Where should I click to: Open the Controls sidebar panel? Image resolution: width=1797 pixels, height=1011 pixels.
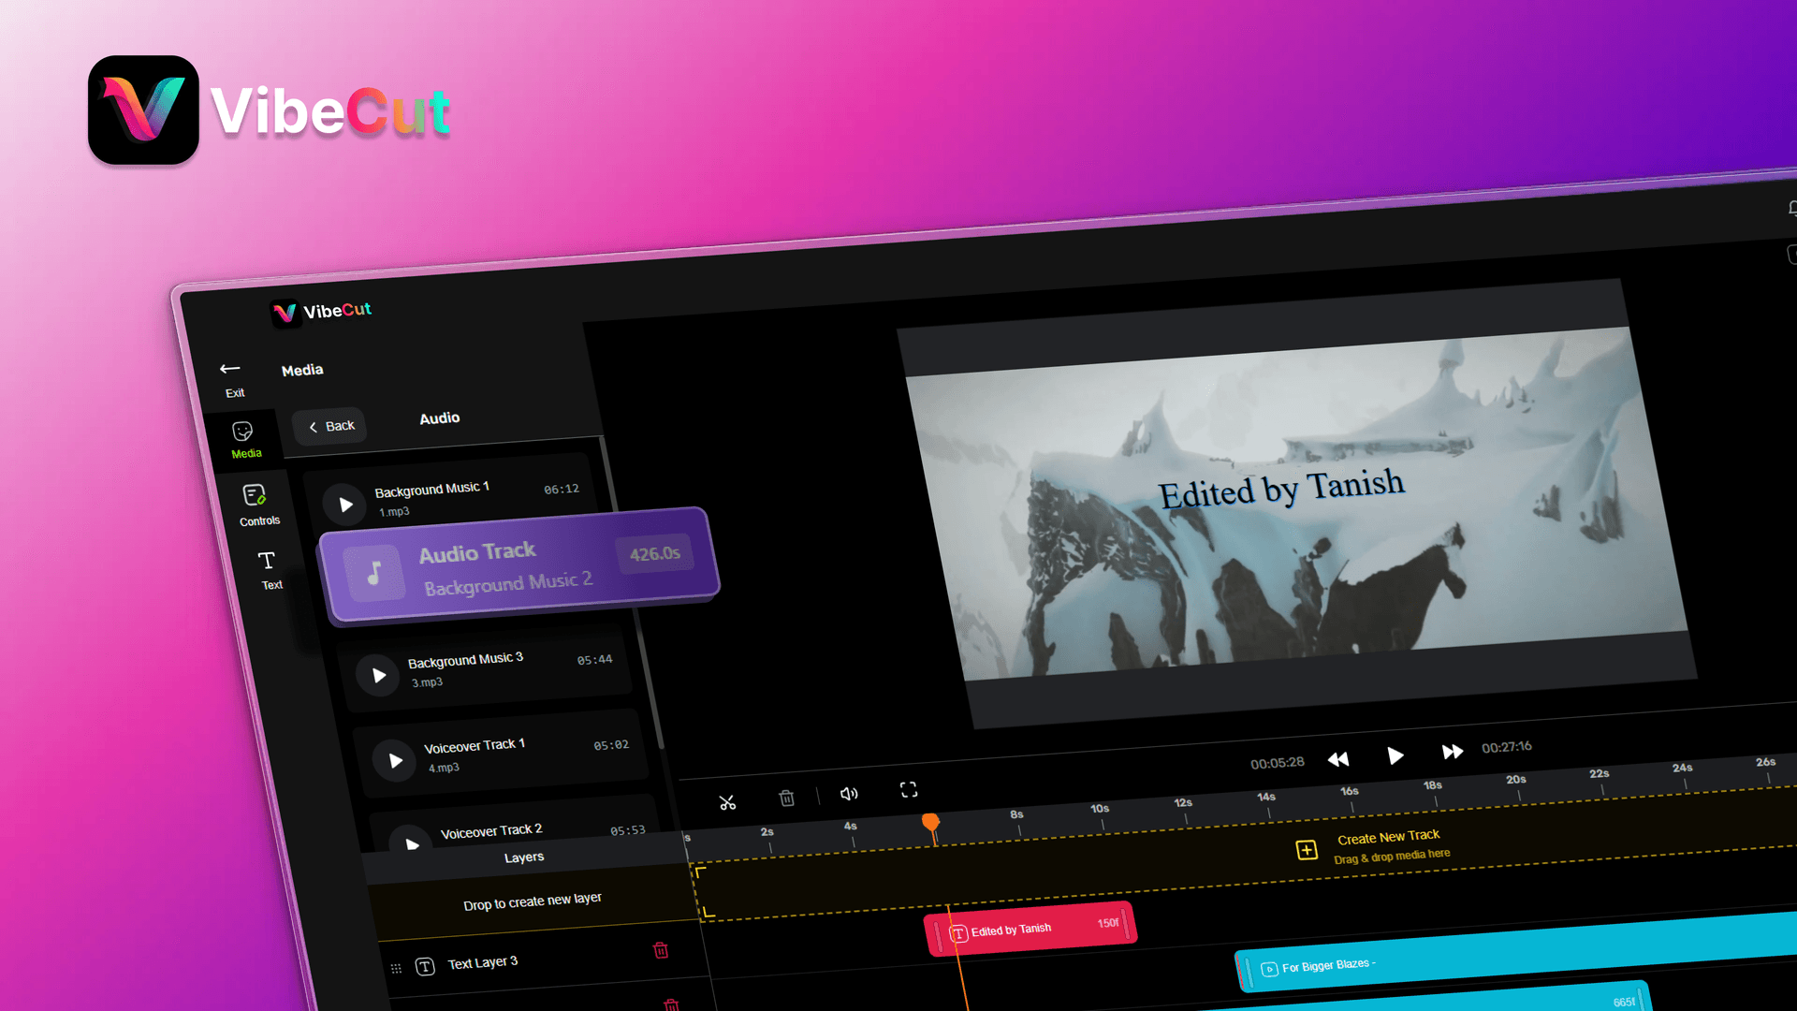tap(257, 505)
